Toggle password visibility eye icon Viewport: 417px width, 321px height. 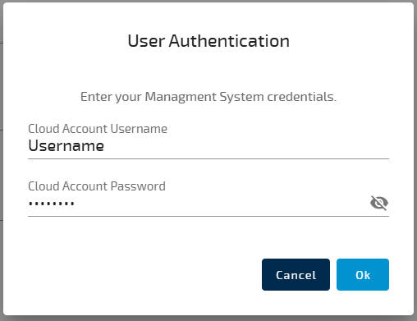tap(379, 203)
